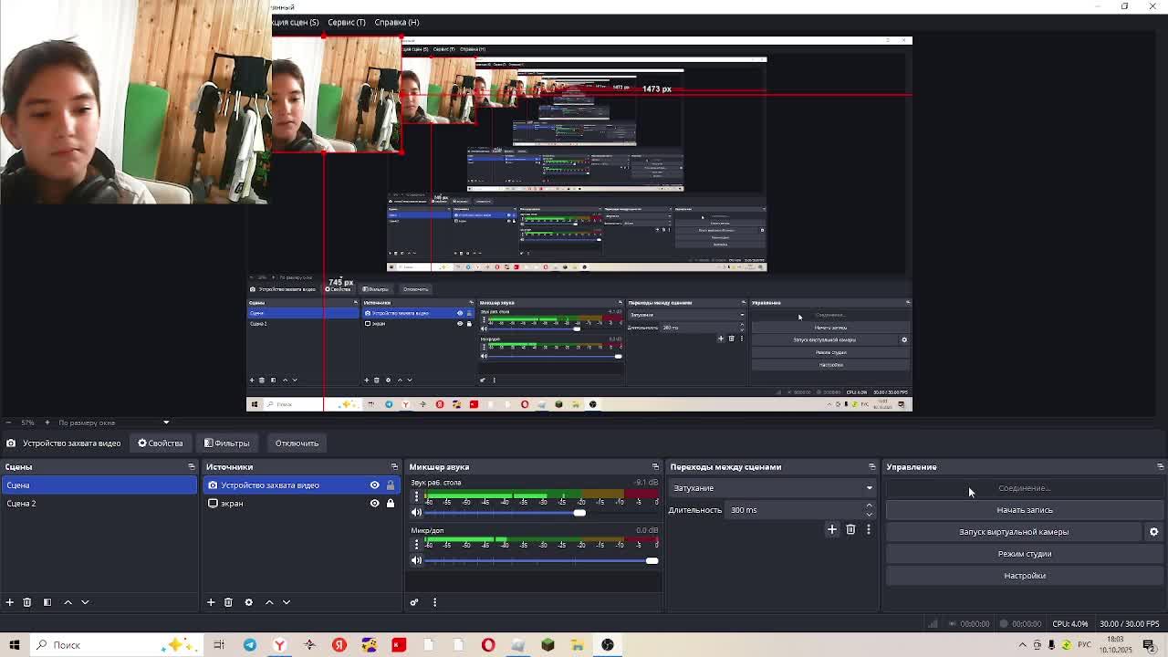Open options menu for Микр/доп channel
This screenshot has height=657, width=1168.
[x=416, y=545]
